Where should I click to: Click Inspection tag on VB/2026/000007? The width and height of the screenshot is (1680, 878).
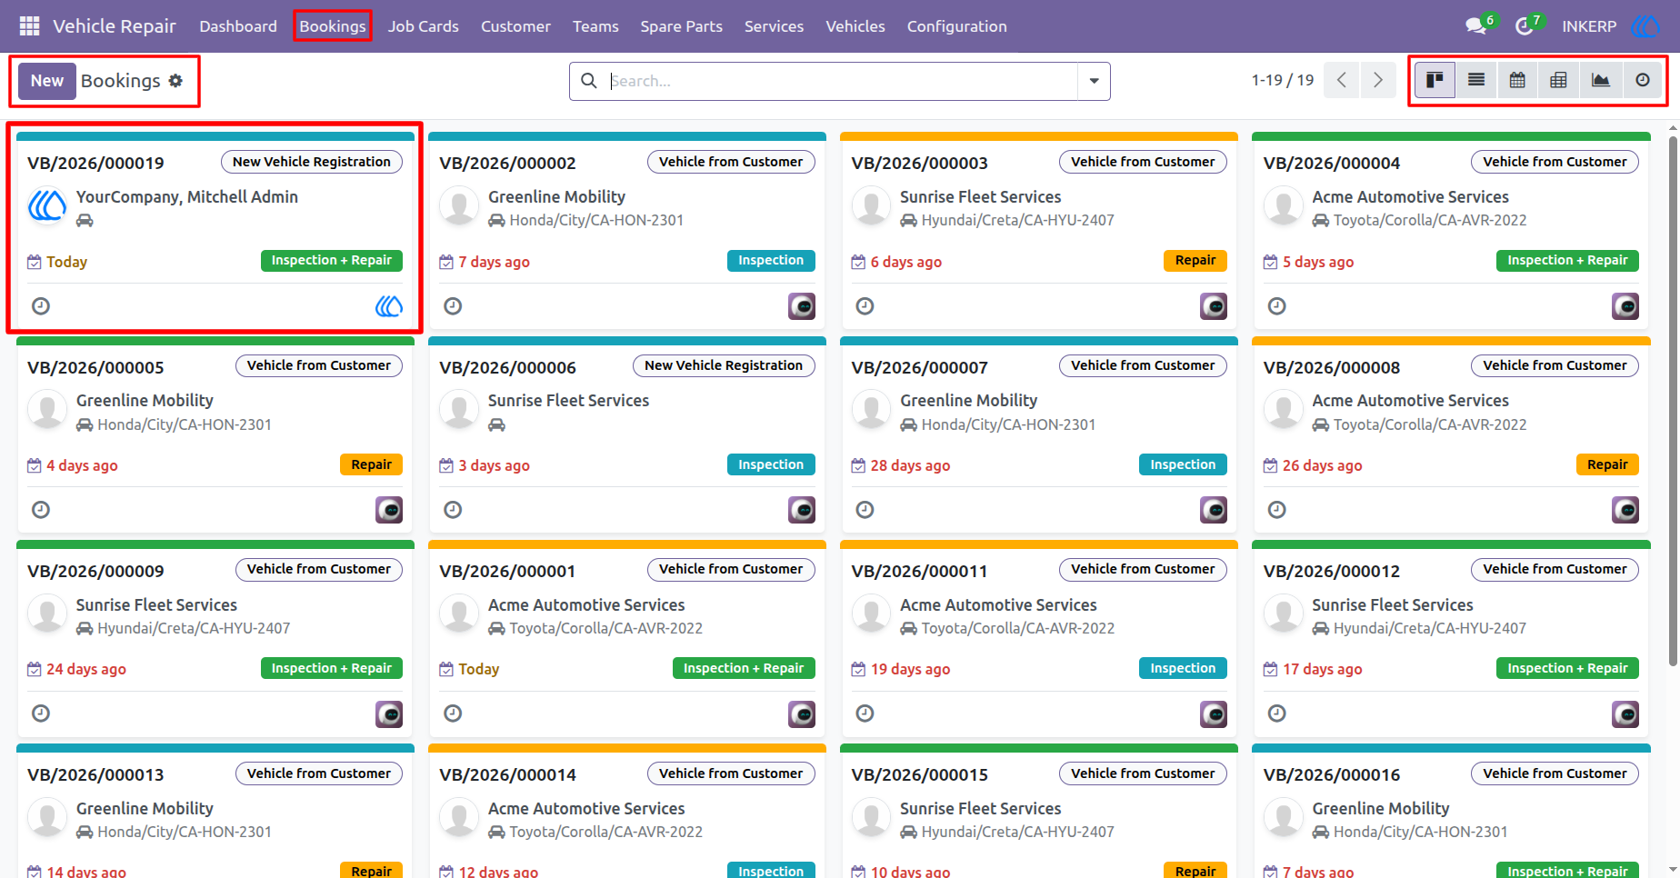(1183, 464)
